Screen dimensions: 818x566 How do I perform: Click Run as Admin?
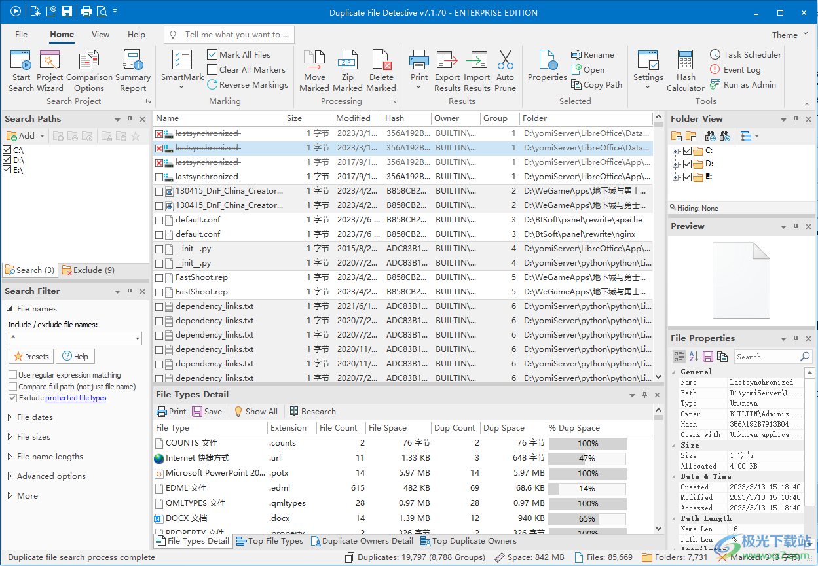coord(743,84)
